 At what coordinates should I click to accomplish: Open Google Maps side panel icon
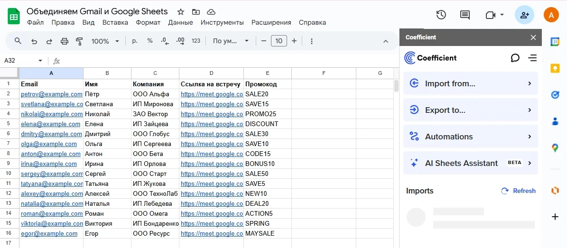pyautogui.click(x=555, y=148)
